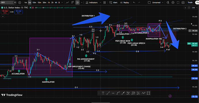Select the 1m timeframe
This screenshot has width=199, height=103.
[25, 3]
